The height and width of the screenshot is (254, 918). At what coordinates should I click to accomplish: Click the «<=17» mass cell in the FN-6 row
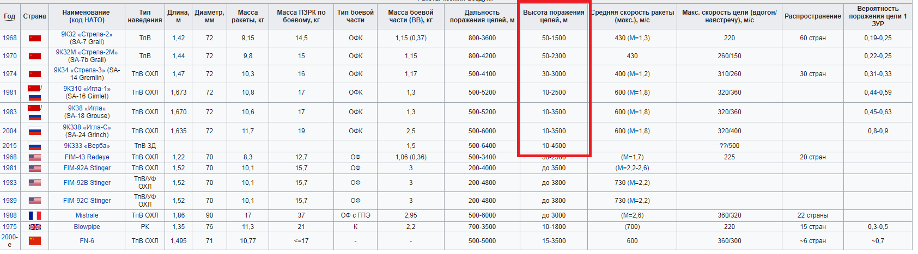click(x=301, y=240)
